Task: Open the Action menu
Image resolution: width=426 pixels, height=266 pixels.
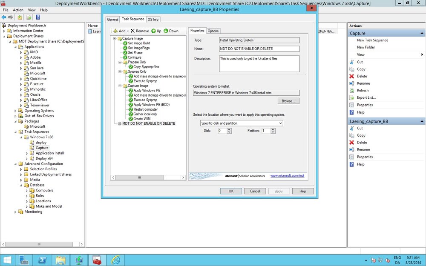Action: tap(18, 10)
